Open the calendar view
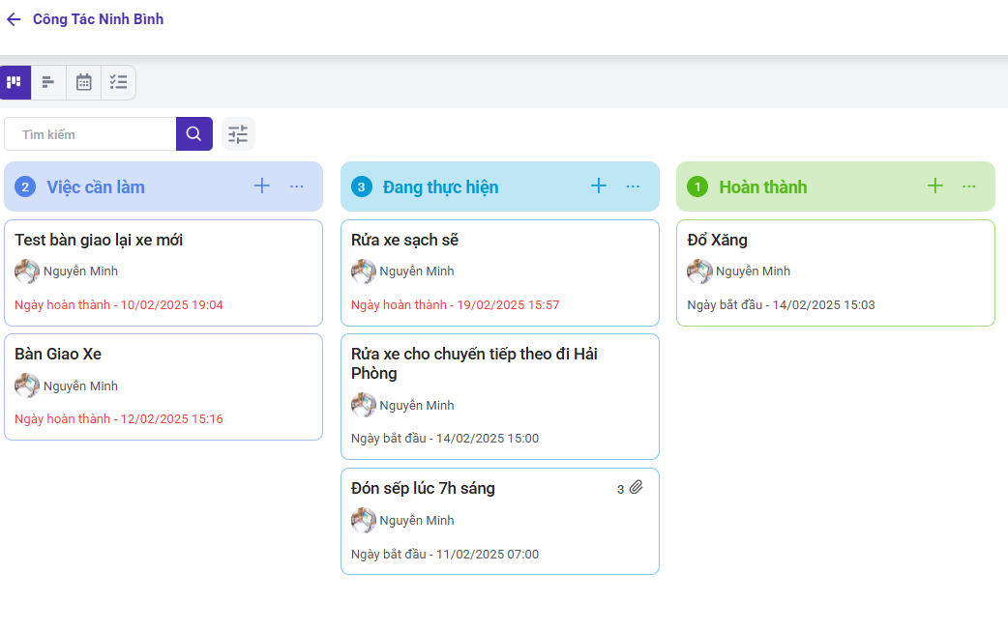The height and width of the screenshot is (629, 1008). [84, 82]
